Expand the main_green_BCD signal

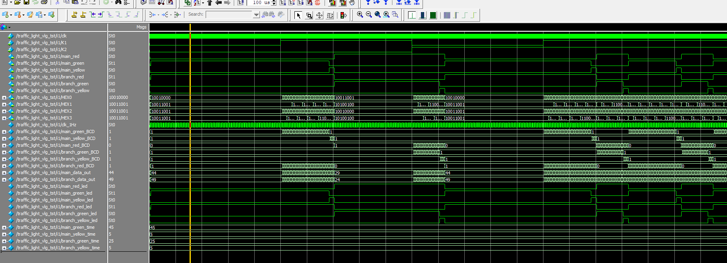[4, 132]
